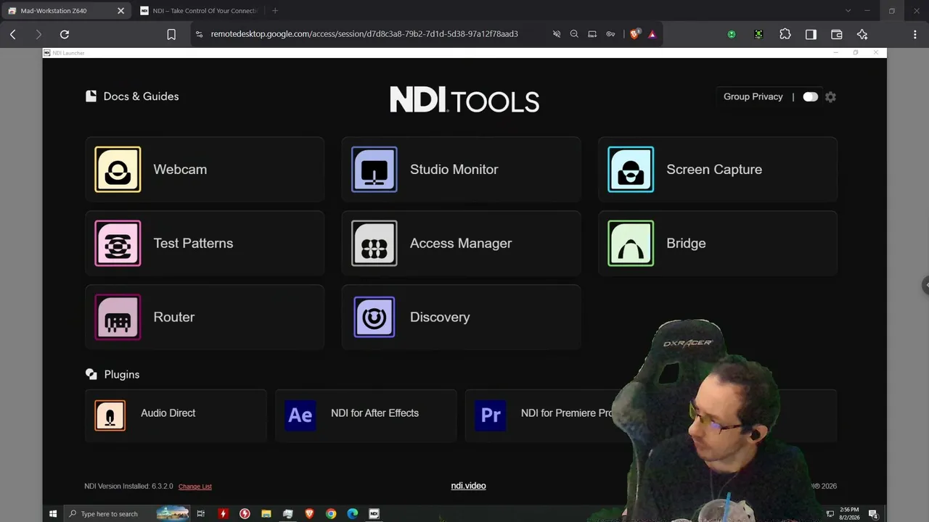Viewport: 929px width, 522px height.
Task: Go back in browser history
Action: 13,34
